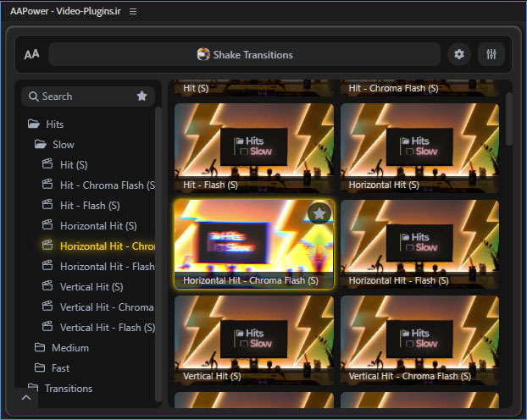Toggle favorites star filter in search bar
This screenshot has width=527, height=420.
tap(141, 97)
